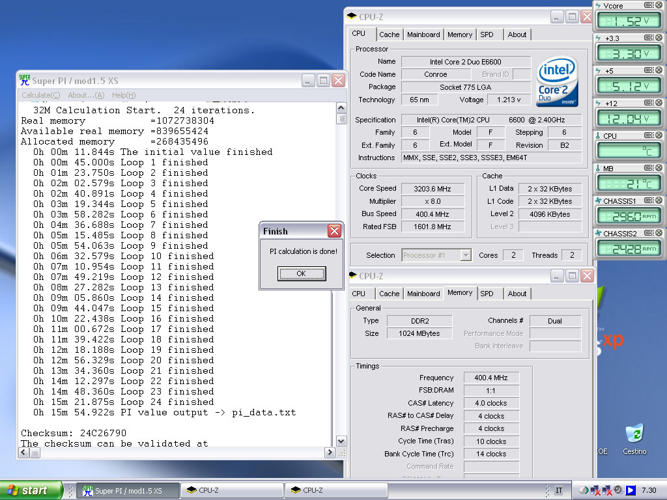Image resolution: width=667 pixels, height=500 pixels.
Task: Click the top CPU-Z window's title bar chip icon
Action: [x=352, y=16]
